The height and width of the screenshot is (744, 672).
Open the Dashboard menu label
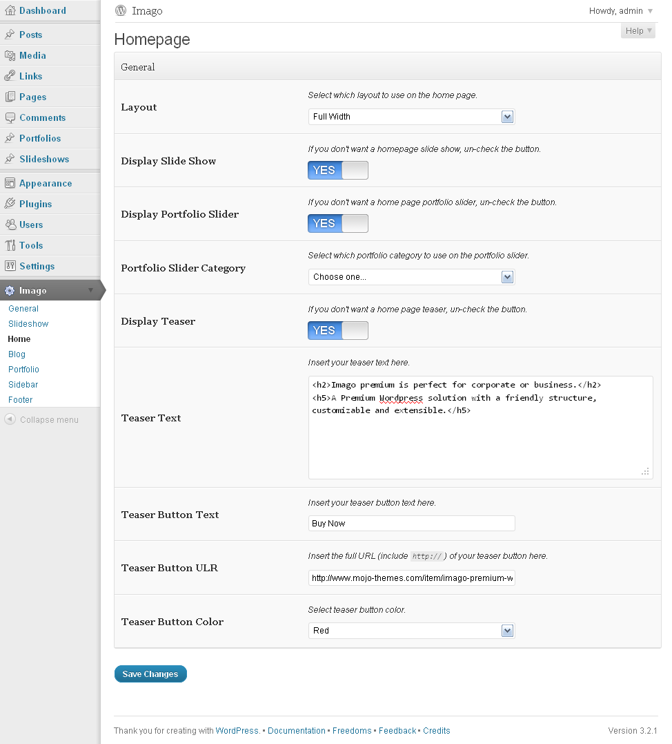click(43, 10)
